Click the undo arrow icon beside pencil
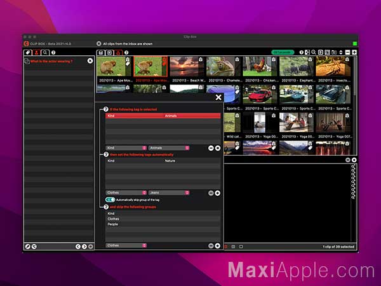The width and height of the screenshot is (381, 286). [x=34, y=247]
